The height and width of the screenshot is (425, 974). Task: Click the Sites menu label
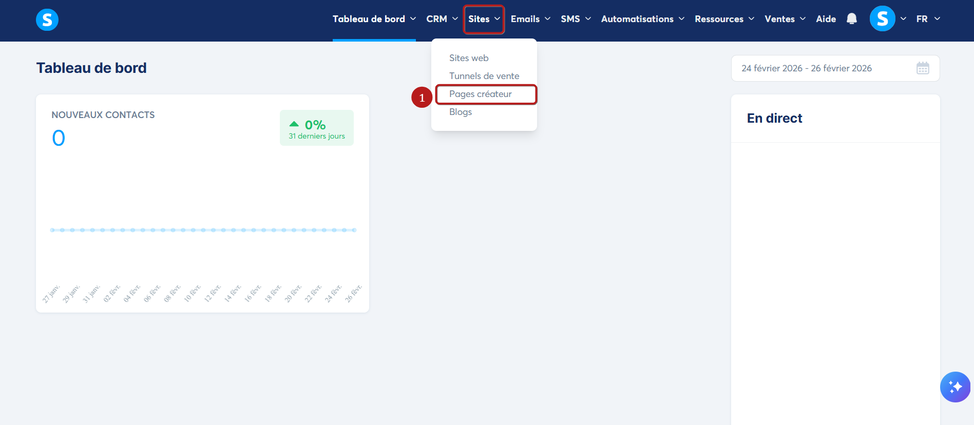[x=479, y=19]
